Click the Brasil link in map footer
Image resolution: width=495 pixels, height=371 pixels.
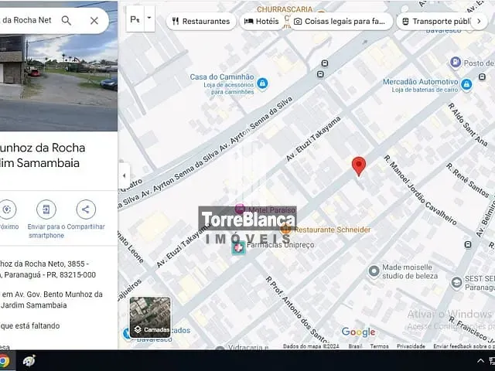point(356,346)
